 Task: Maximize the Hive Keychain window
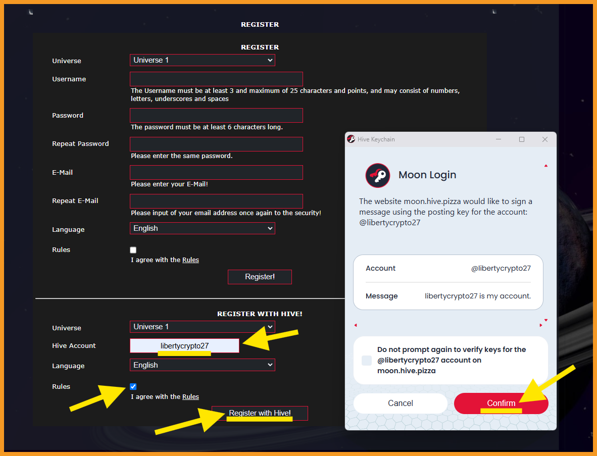click(x=522, y=139)
